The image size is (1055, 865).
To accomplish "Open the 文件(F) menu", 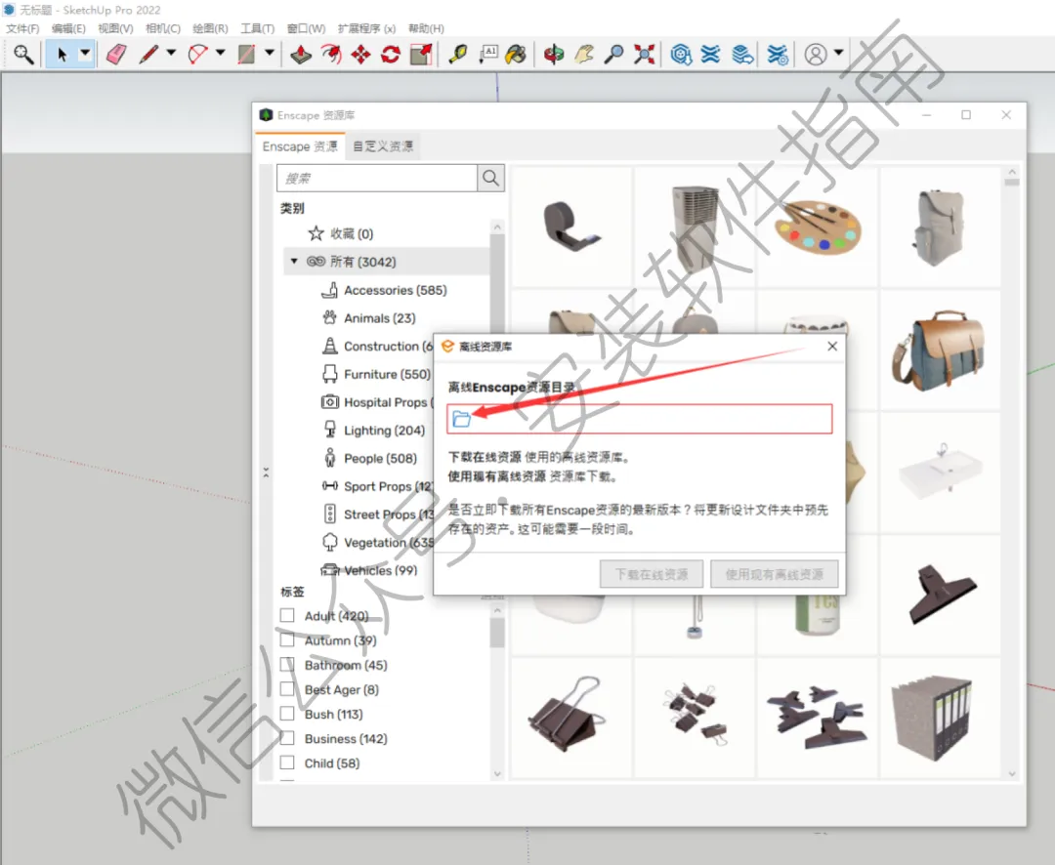I will [22, 28].
